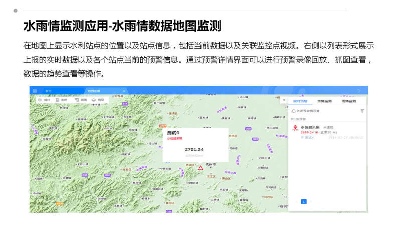Close the 地图监测 tab
The image size is (401, 225).
click(124, 91)
